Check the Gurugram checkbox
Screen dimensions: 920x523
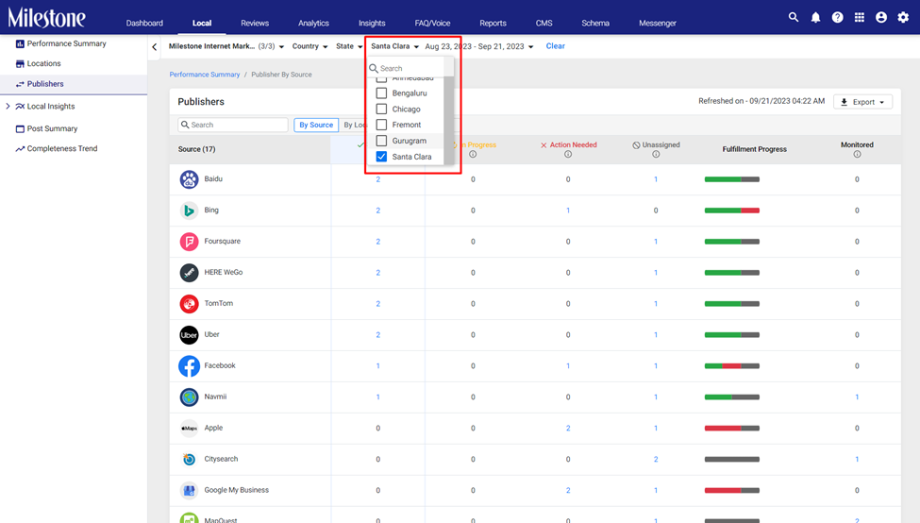pyautogui.click(x=381, y=141)
